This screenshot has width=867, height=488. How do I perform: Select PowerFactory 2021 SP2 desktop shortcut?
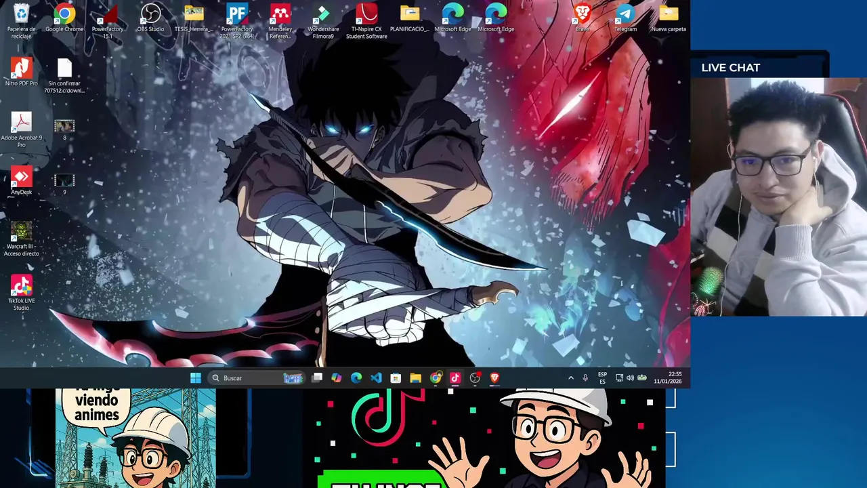(x=237, y=21)
